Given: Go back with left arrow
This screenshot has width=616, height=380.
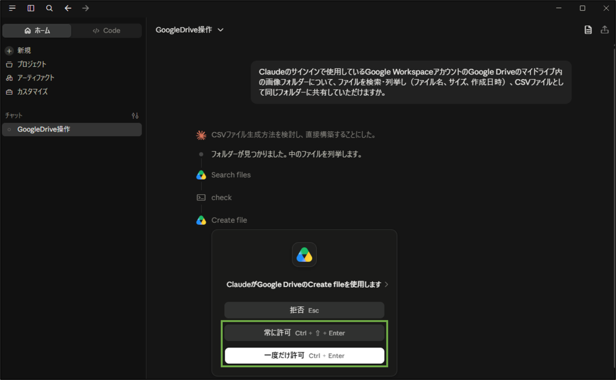Looking at the screenshot, I should (x=68, y=8).
